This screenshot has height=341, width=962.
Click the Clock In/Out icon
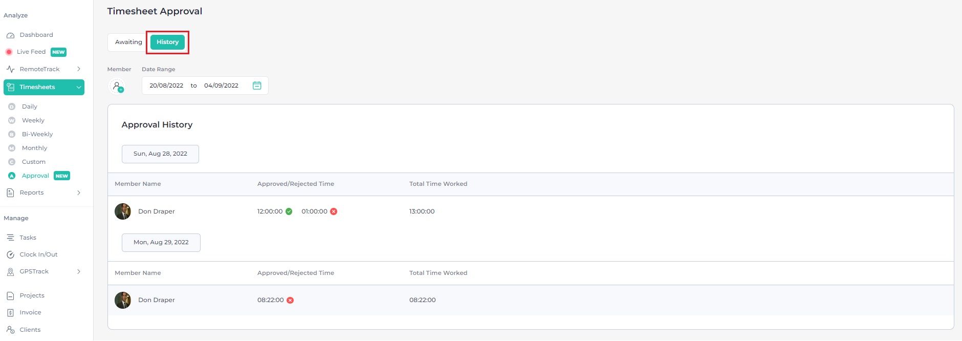tap(10, 254)
